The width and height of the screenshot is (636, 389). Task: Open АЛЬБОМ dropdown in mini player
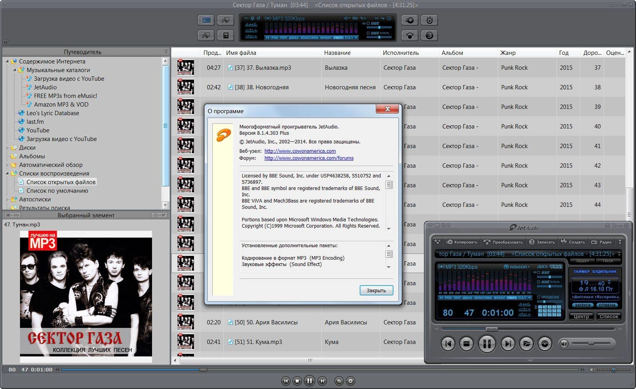pyautogui.click(x=517, y=267)
